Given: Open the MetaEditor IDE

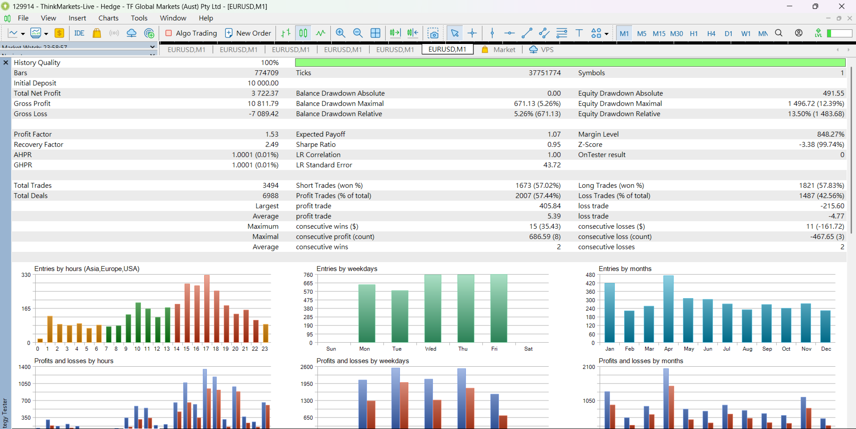Looking at the screenshot, I should pyautogui.click(x=79, y=33).
